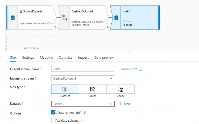Disable Allow schema drift checkbox
Screen dimensions: 199x124
point(53,113)
